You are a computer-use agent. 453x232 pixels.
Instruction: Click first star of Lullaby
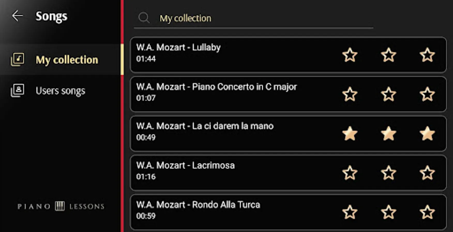tap(350, 55)
